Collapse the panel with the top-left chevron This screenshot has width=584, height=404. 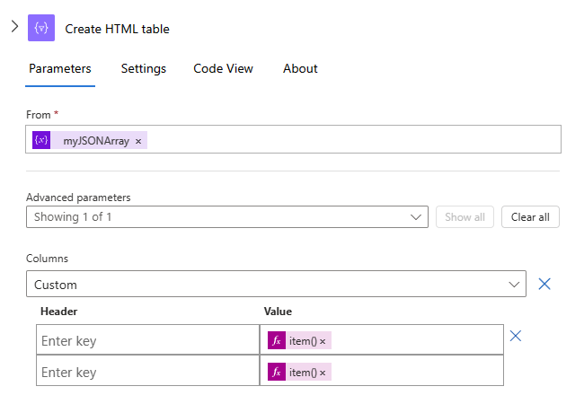[x=13, y=27]
